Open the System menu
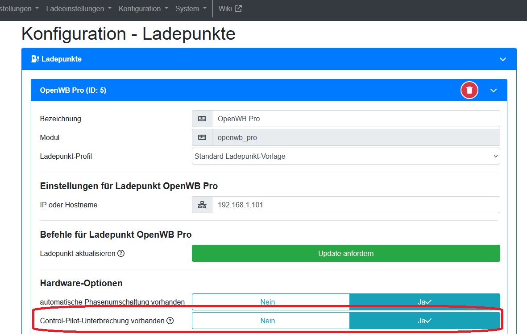Screen dimensions: 527x334 pyautogui.click(x=191, y=9)
